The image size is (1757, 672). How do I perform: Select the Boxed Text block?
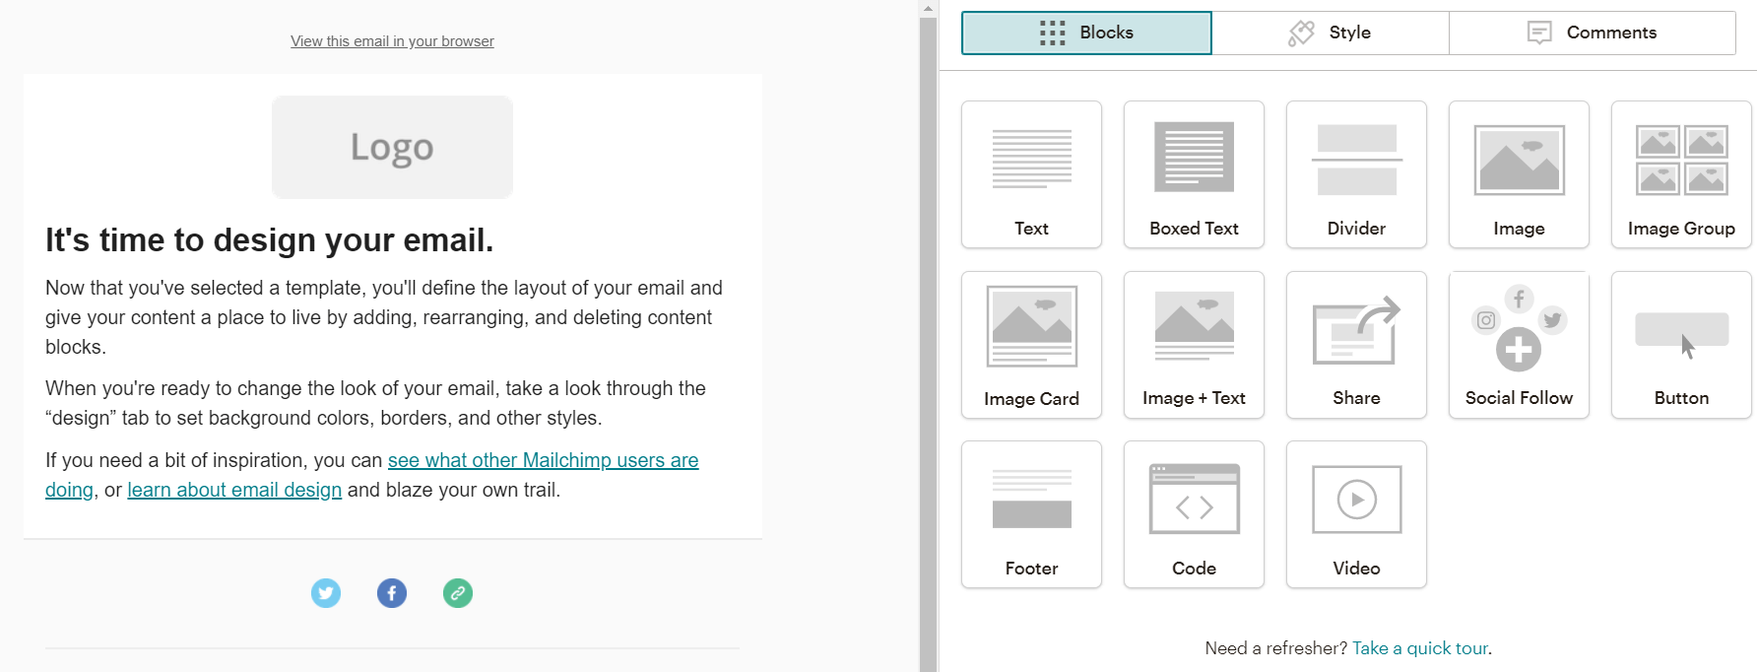click(x=1194, y=174)
